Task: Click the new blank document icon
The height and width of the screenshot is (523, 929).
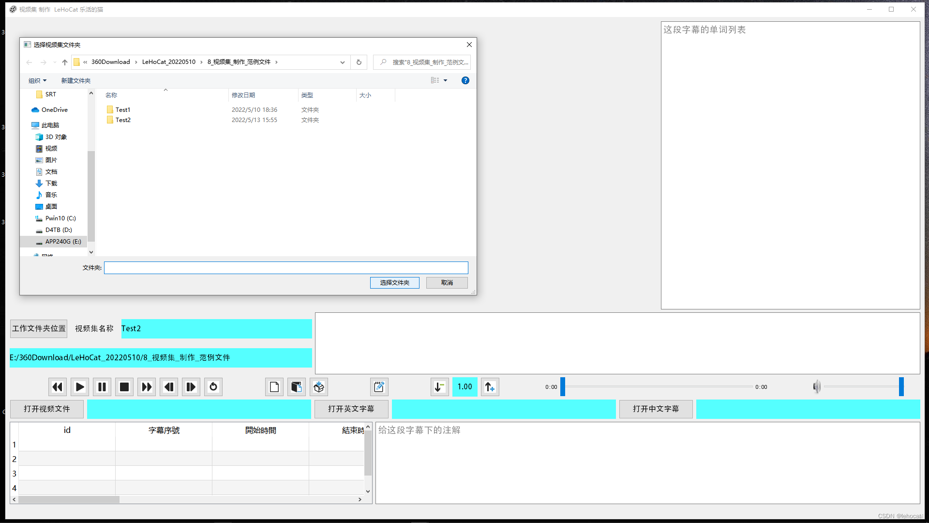Action: coord(274,387)
